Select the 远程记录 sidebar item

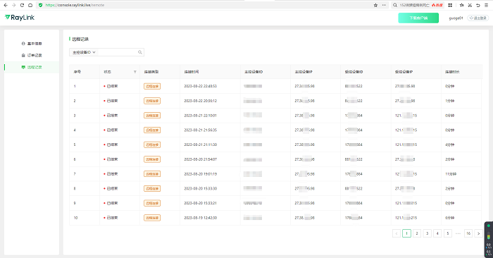tap(32, 67)
